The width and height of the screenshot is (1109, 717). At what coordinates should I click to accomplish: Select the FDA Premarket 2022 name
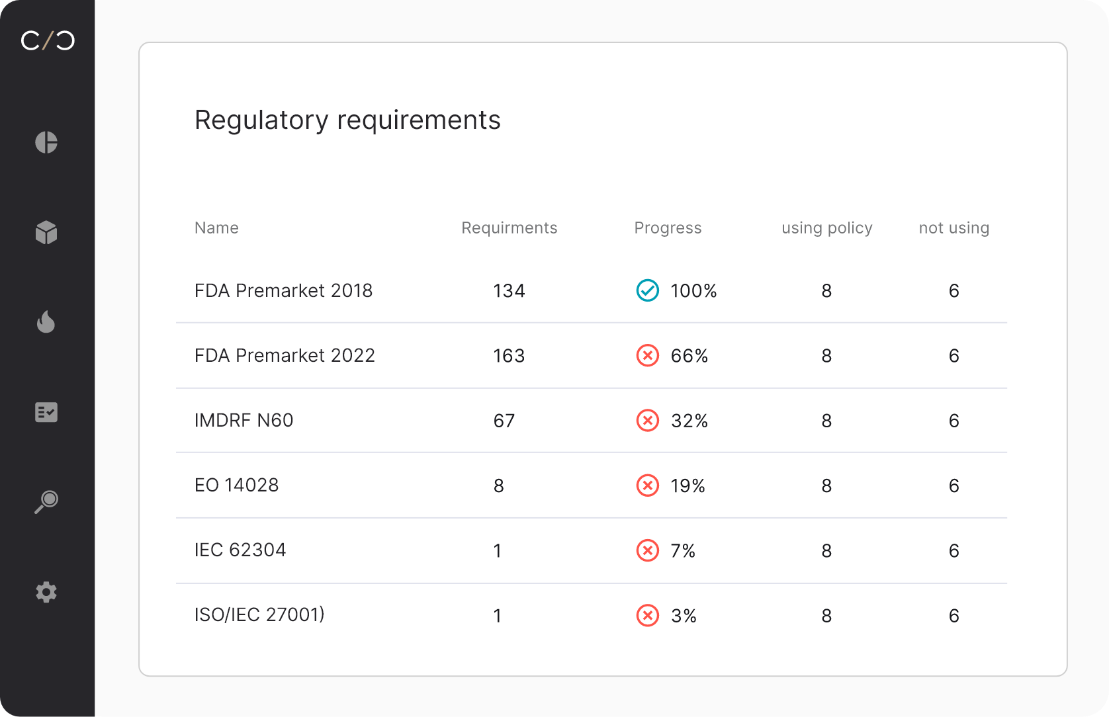285,355
